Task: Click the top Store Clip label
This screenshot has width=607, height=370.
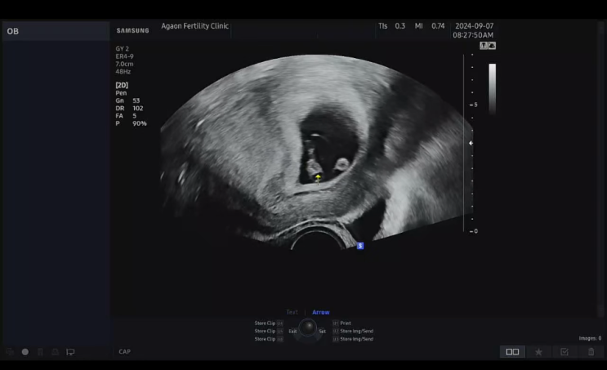Action: [x=265, y=323]
